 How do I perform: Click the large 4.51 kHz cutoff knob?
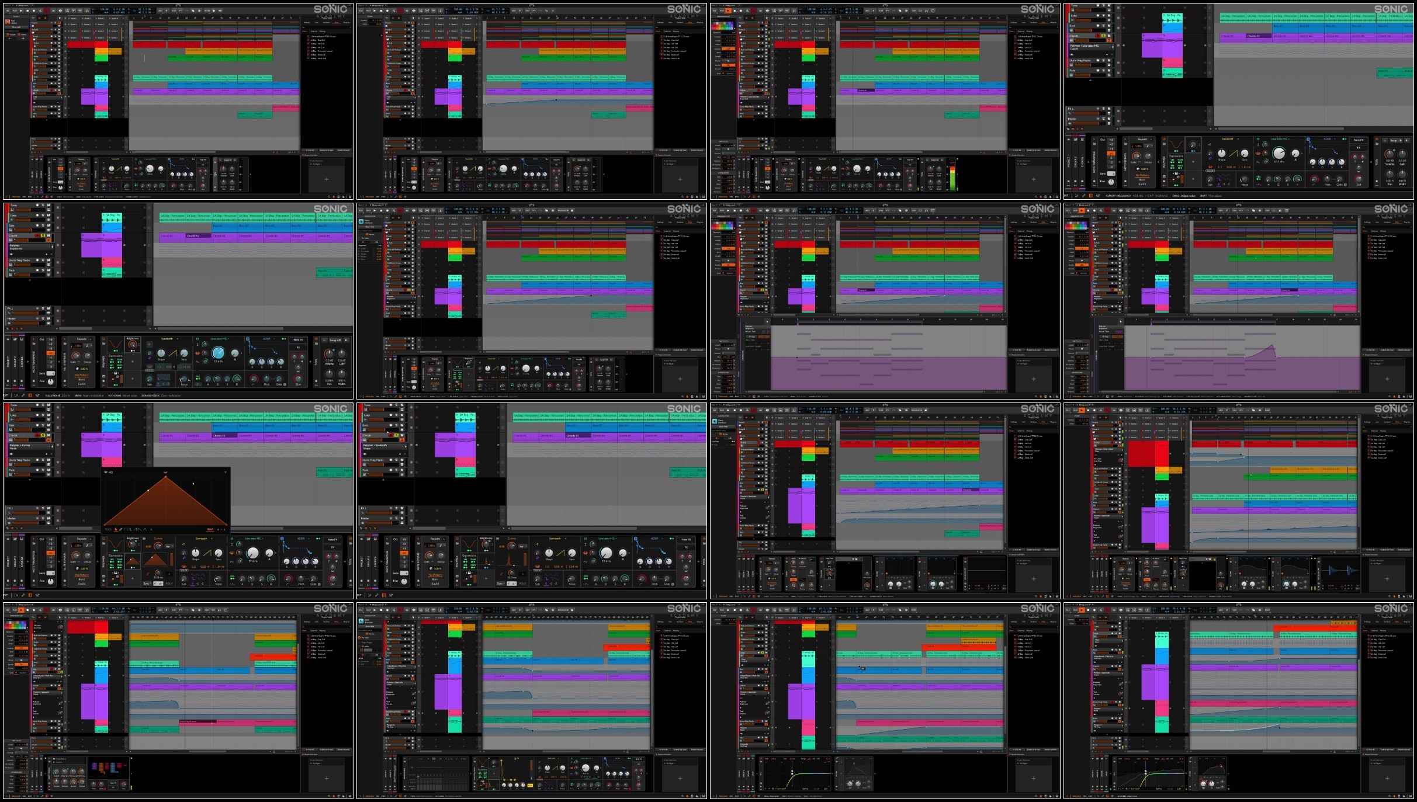click(1279, 153)
